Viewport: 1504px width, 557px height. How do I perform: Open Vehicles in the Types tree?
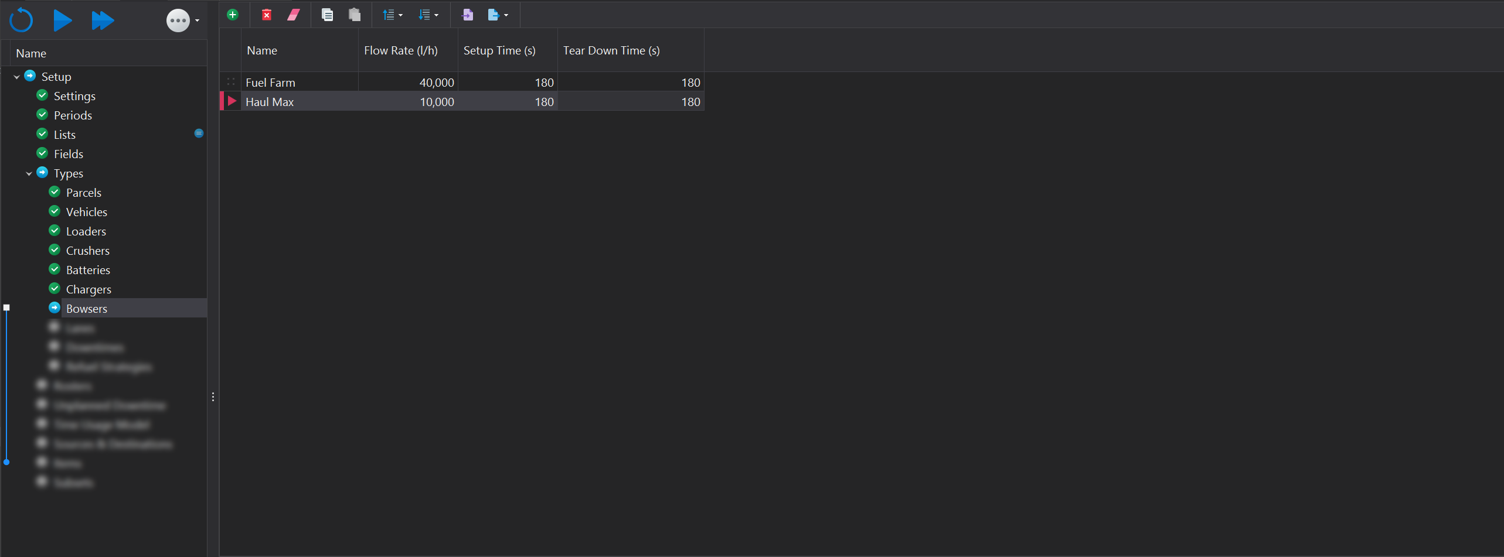[x=86, y=212]
